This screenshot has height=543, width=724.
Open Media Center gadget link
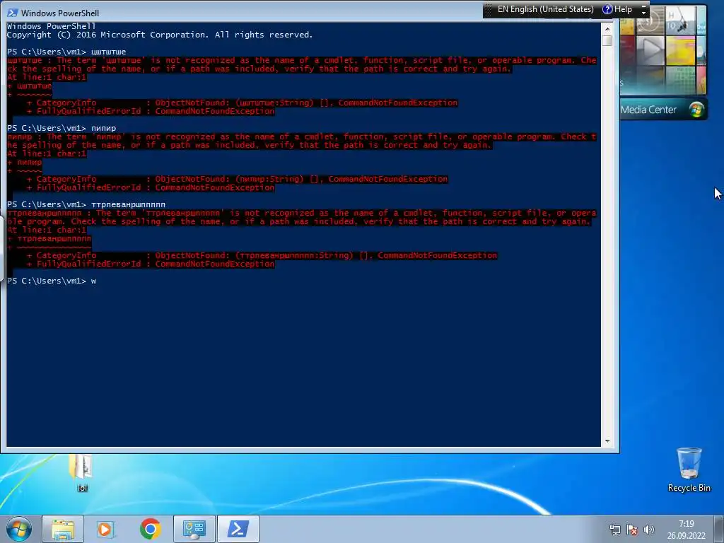click(x=648, y=110)
